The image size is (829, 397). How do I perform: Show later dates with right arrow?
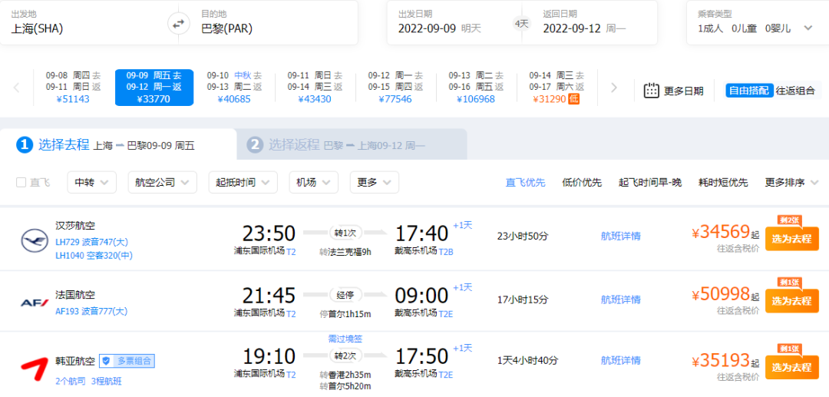pyautogui.click(x=614, y=88)
